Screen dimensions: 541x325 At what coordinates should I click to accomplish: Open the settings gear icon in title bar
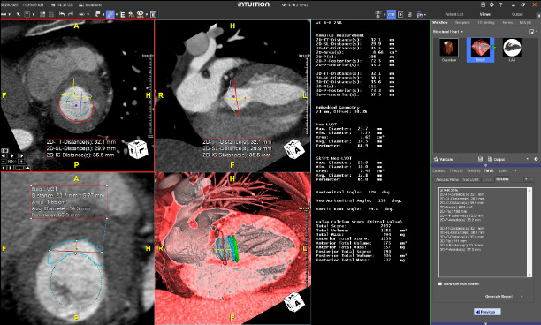491,4
